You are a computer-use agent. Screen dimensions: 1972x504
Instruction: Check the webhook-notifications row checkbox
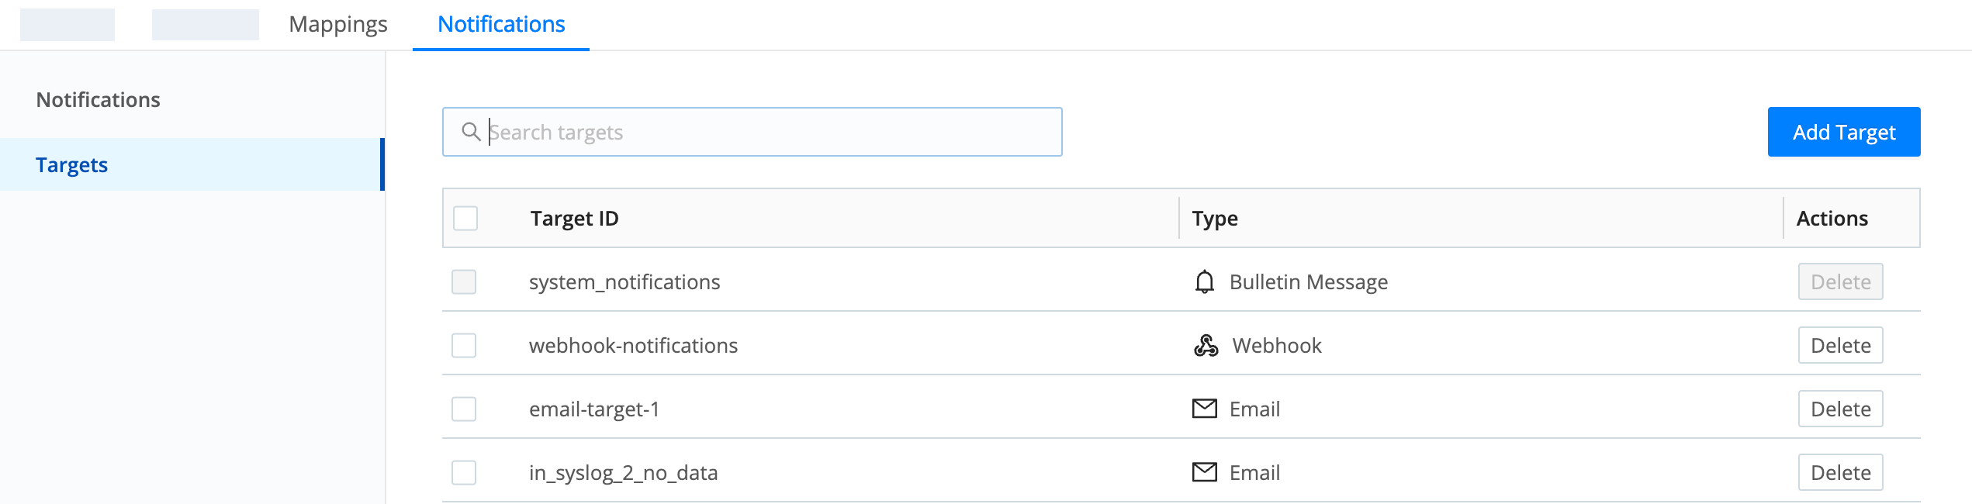[464, 345]
